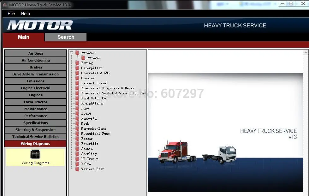The width and height of the screenshot is (309, 196).
Task: Open the Brakes category
Action: (35, 67)
